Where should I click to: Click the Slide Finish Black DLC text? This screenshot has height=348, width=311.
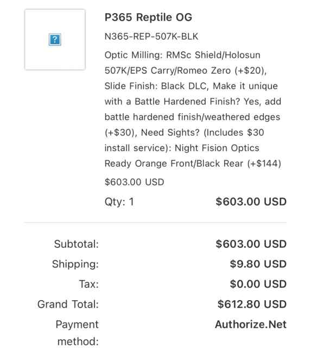pos(156,86)
